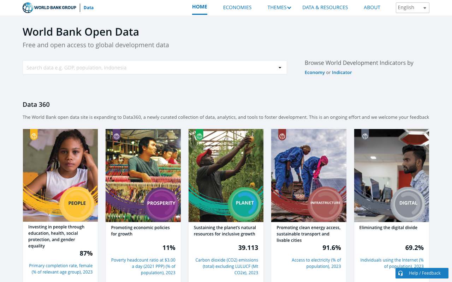This screenshot has width=452, height=282.
Task: Click "Eliminating the digital divide" text
Action: pyautogui.click(x=388, y=228)
